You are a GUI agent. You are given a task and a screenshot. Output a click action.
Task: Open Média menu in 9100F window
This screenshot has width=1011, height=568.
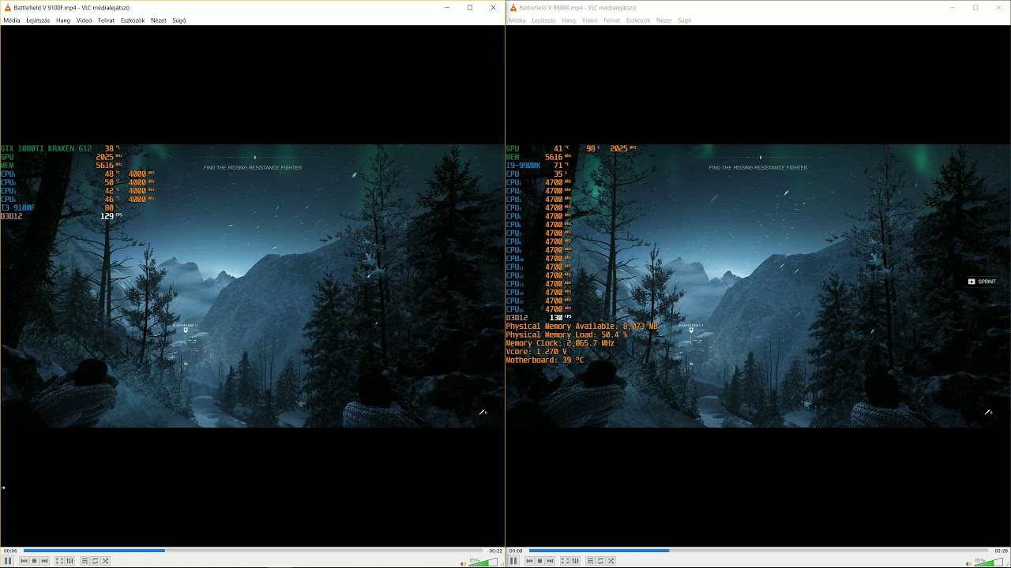point(12,21)
